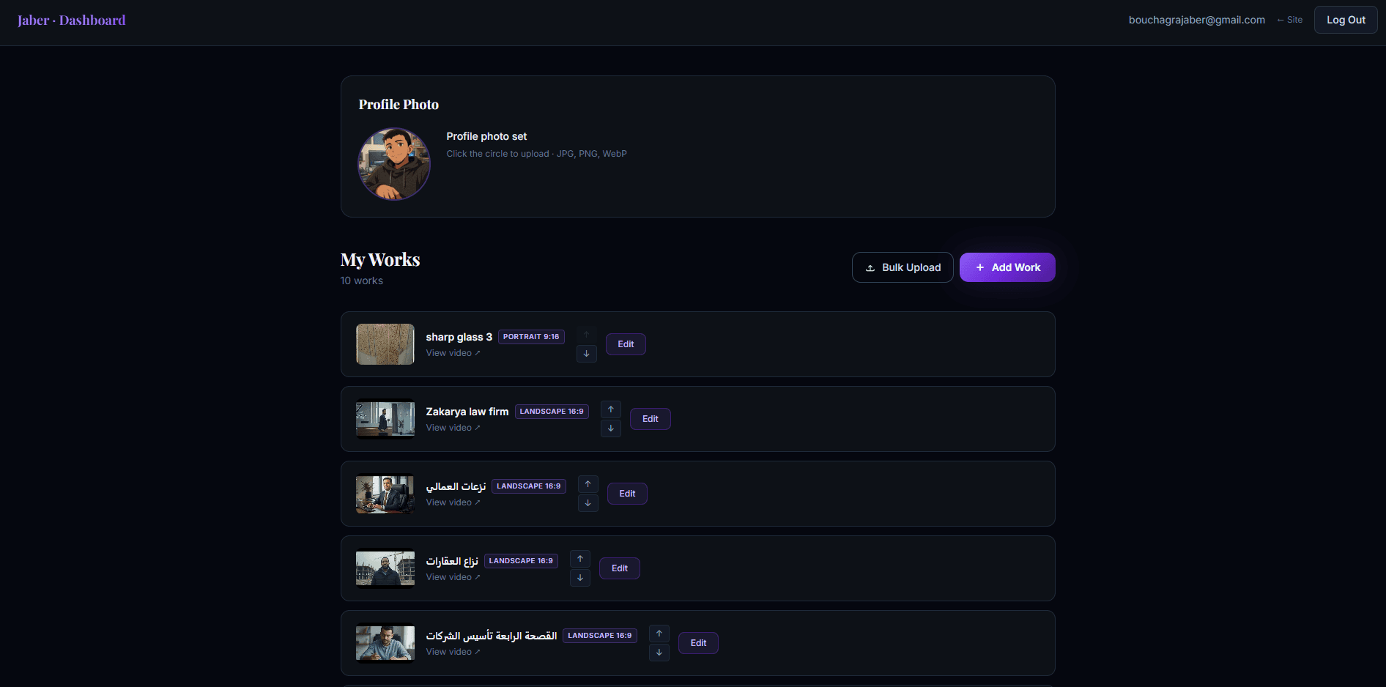Viewport: 1386px width, 687px height.
Task: Click the profile photo circle to upload
Action: pyautogui.click(x=394, y=164)
